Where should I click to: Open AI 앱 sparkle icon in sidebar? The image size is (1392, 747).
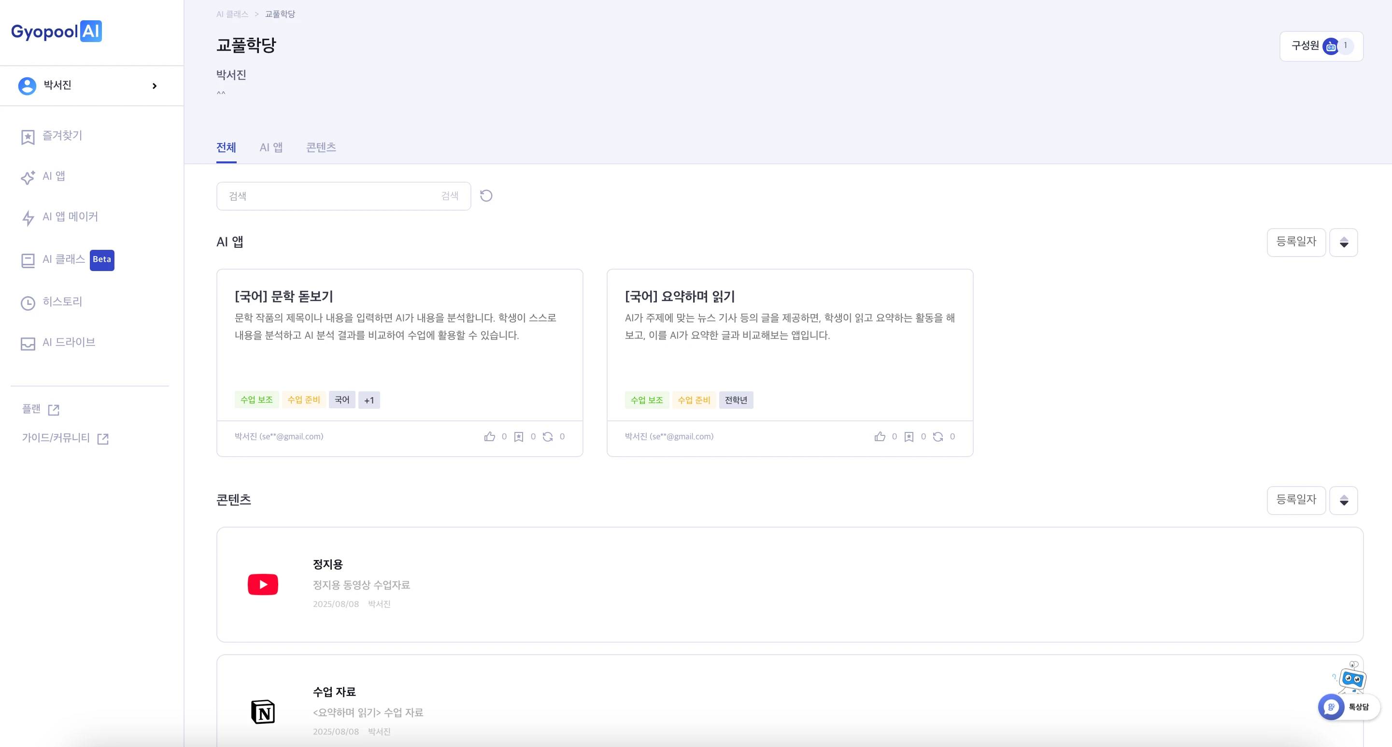point(28,177)
